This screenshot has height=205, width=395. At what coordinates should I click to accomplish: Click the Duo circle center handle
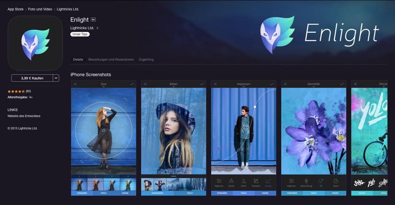[103, 130]
